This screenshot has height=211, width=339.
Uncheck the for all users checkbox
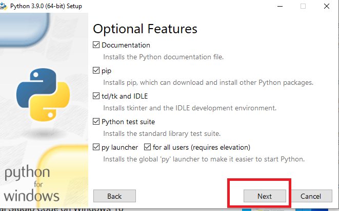[148, 147]
